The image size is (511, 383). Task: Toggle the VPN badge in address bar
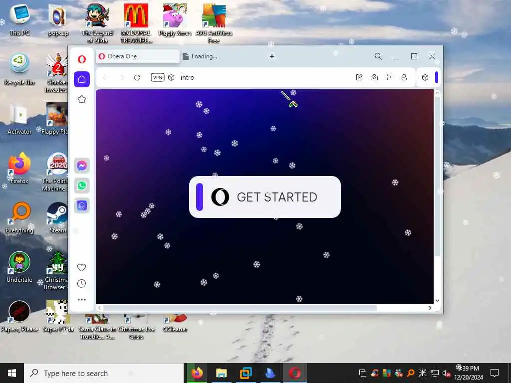click(x=157, y=77)
